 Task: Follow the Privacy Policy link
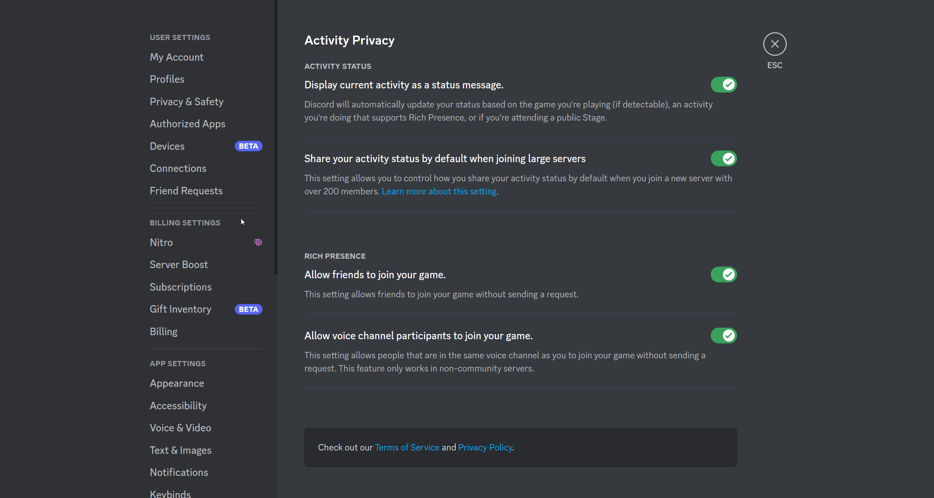click(x=485, y=447)
